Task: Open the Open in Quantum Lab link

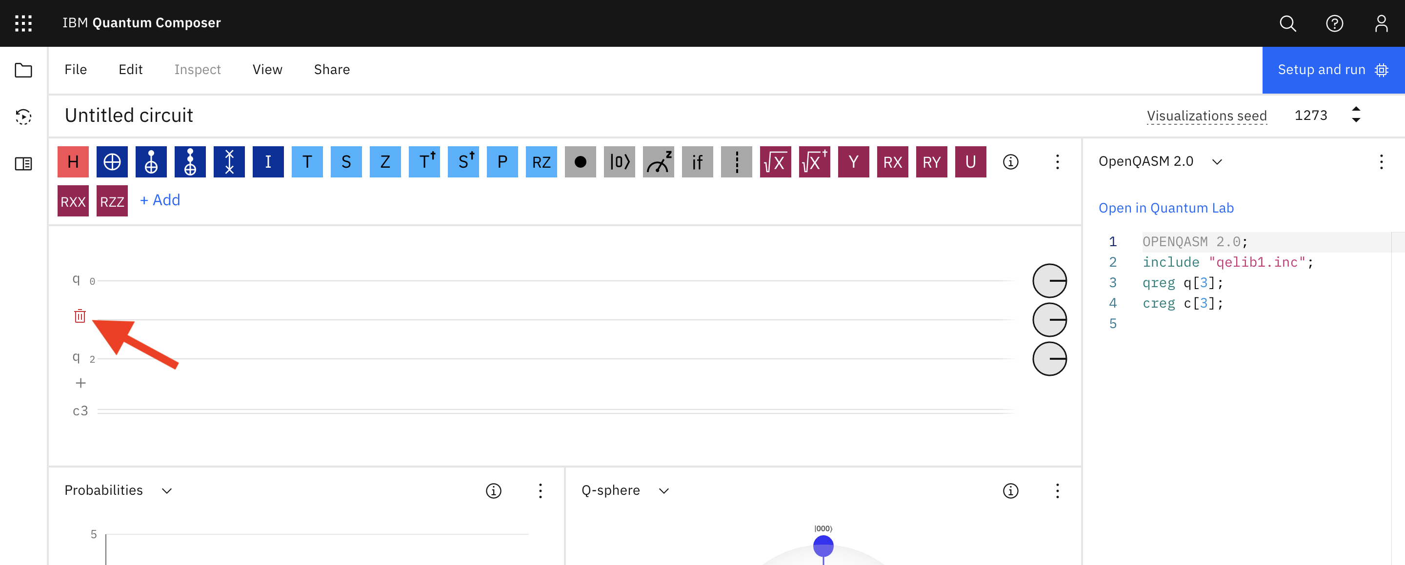Action: pyautogui.click(x=1165, y=208)
